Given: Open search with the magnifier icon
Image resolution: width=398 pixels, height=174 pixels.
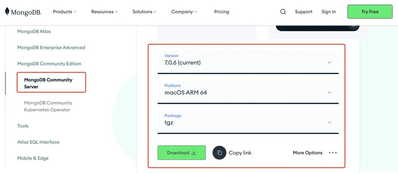Looking at the screenshot, I should pos(283,12).
